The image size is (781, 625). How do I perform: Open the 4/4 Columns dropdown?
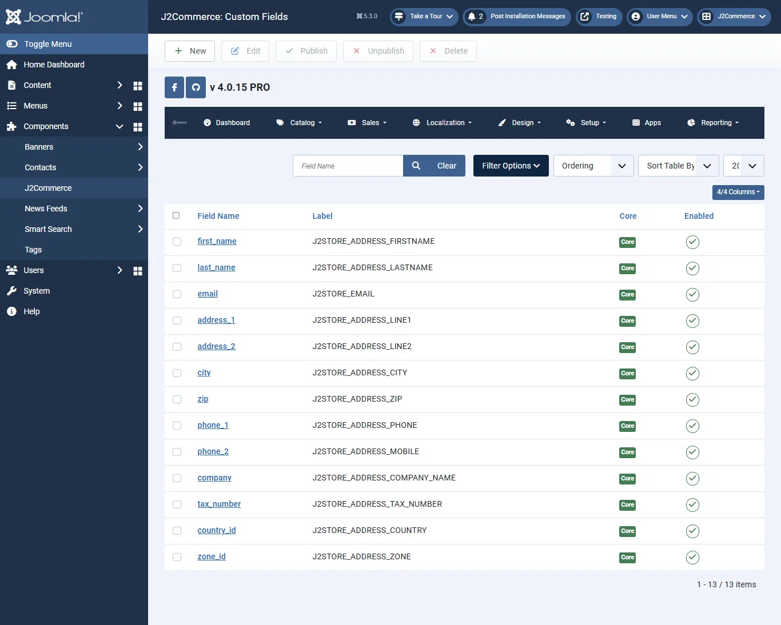click(x=738, y=192)
